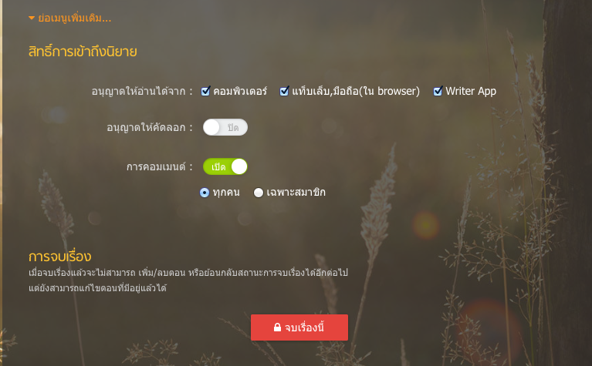Viewport: 592px width, 366px height.
Task: Click the อนุญาตให้อ่านได้จาก field label
Action: [x=142, y=91]
